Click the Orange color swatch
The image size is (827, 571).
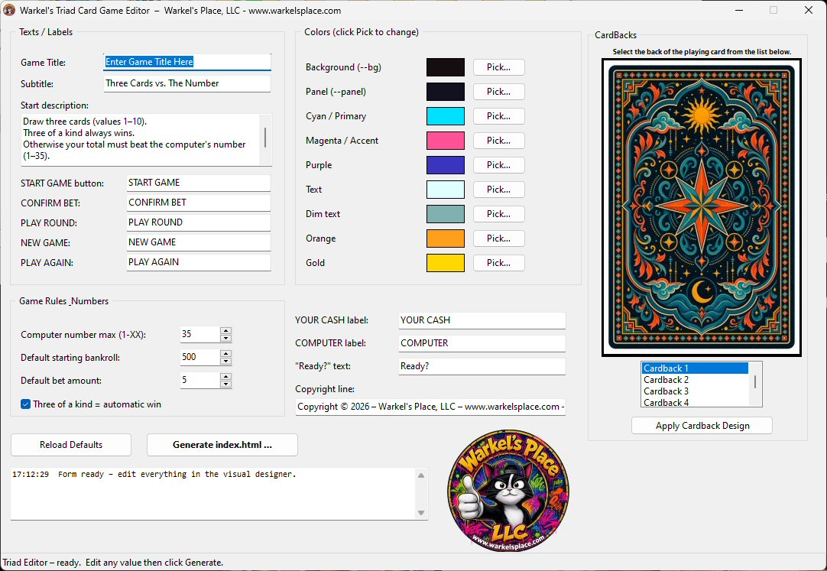(446, 238)
